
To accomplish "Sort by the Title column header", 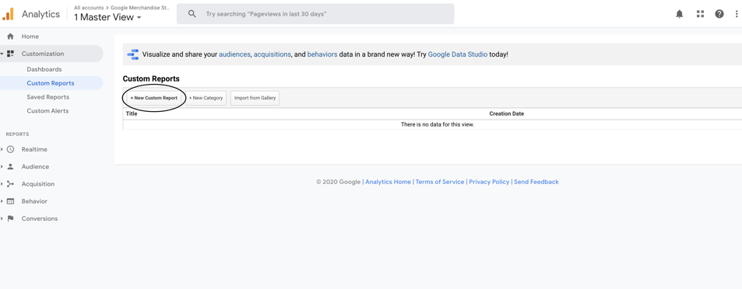I will click(x=132, y=113).
